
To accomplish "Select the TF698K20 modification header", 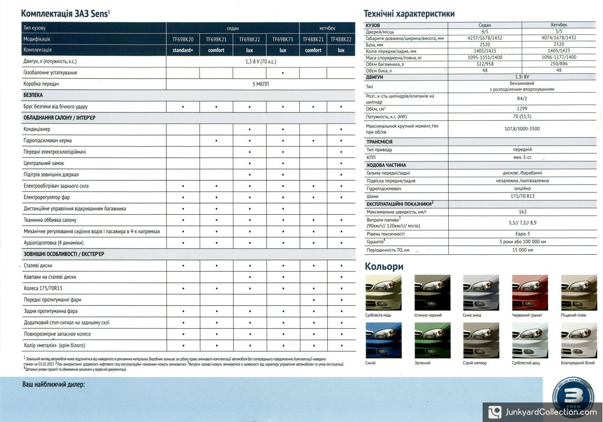I will [183, 39].
